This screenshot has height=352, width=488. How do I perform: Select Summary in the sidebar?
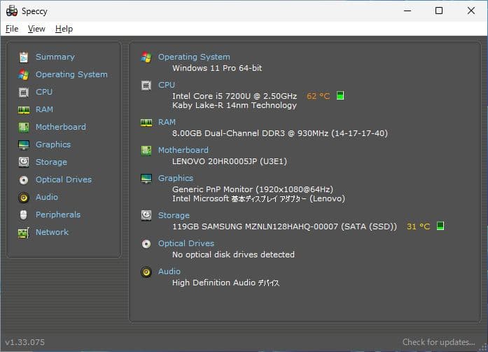click(55, 57)
